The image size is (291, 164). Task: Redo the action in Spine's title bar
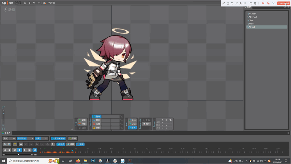click(38, 3)
